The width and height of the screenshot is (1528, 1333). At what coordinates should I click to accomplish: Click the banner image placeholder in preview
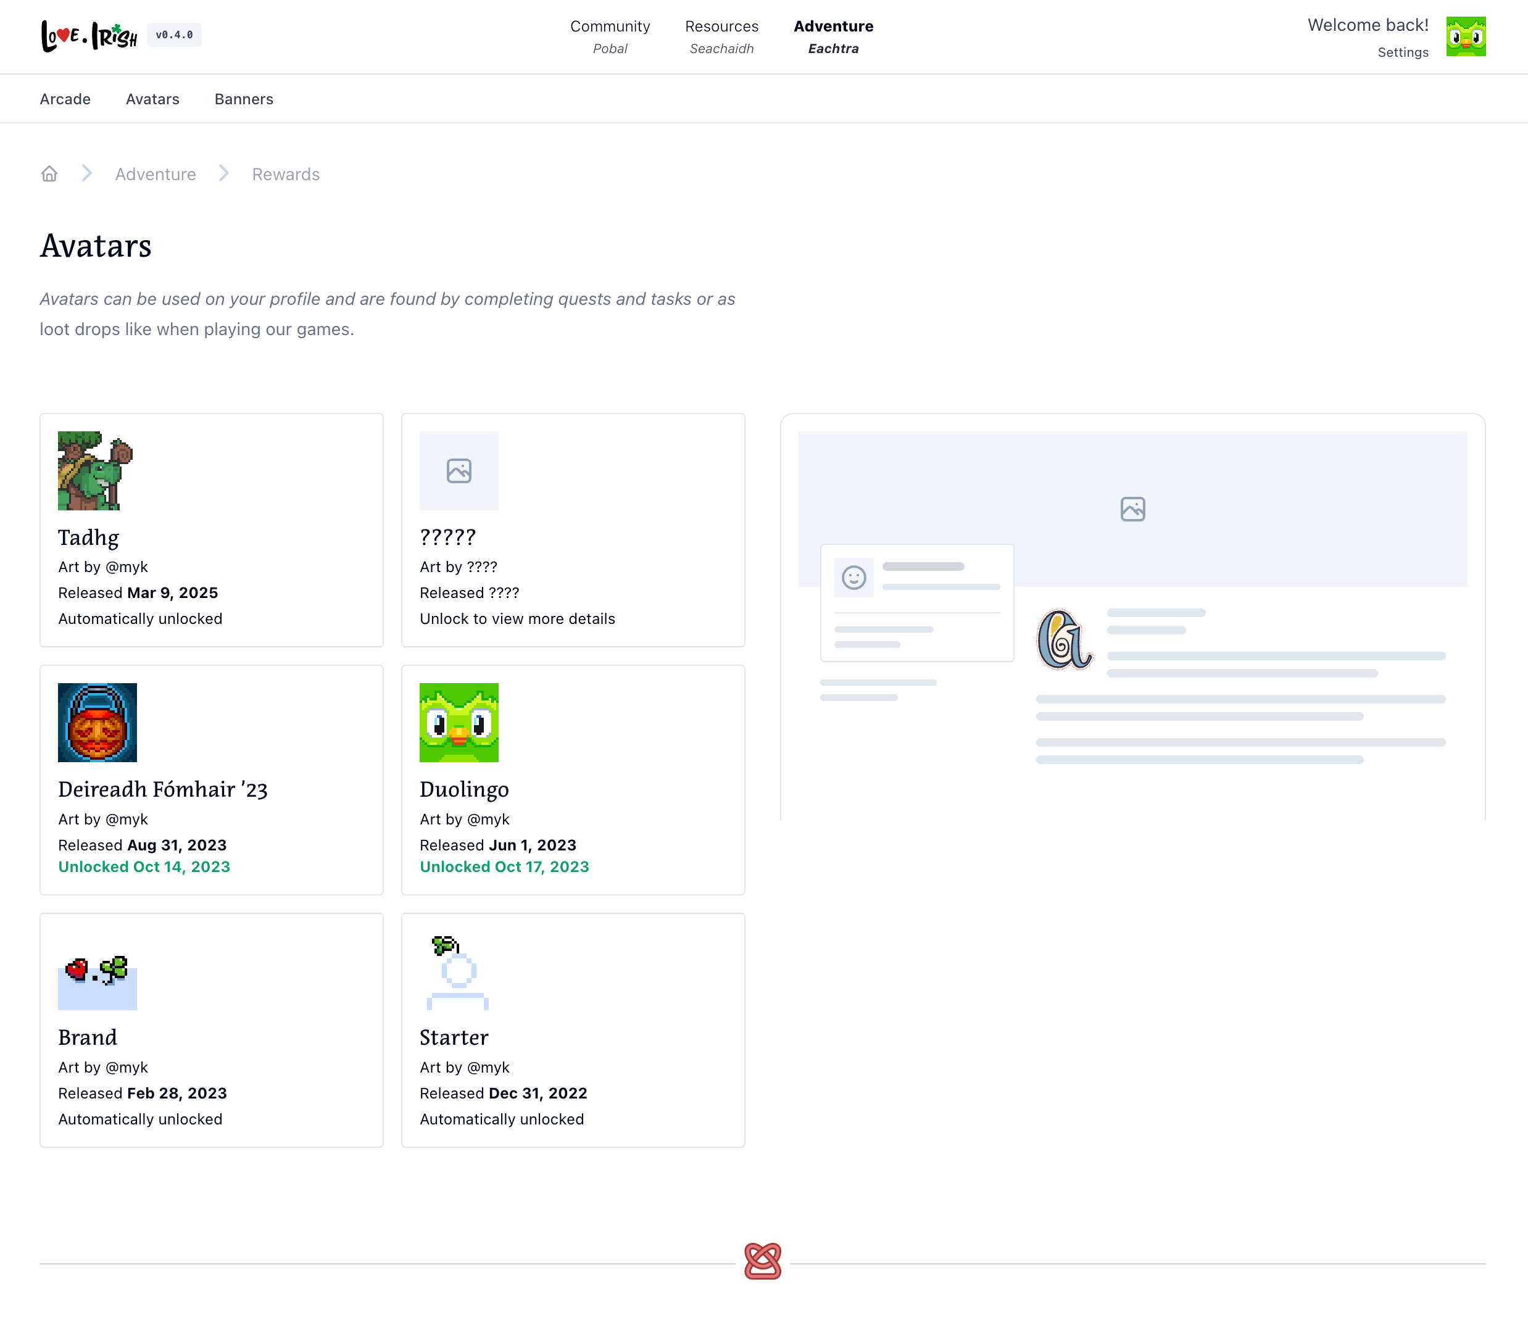(x=1132, y=509)
